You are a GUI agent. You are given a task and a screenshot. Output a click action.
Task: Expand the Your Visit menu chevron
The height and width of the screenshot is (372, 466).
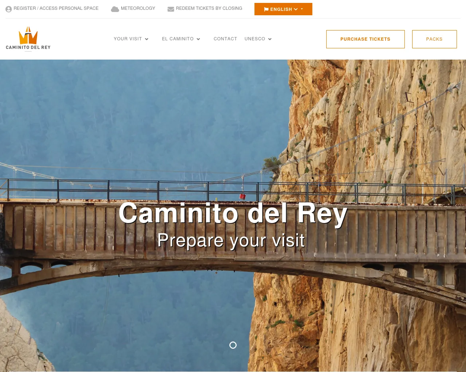[147, 39]
